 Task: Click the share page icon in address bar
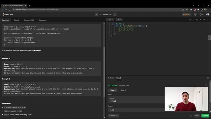click(x=183, y=10)
